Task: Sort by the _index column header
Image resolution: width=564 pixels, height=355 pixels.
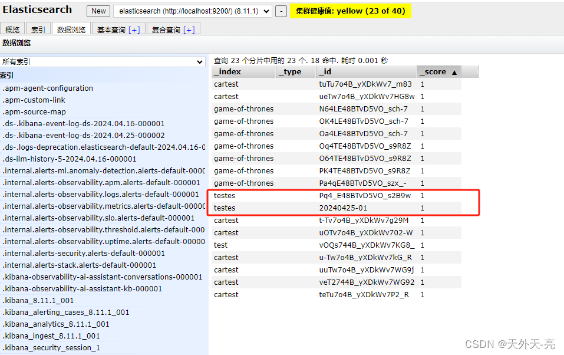Action: coord(243,71)
